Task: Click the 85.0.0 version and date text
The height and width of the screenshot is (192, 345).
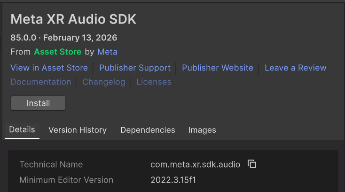Action: [x=64, y=38]
